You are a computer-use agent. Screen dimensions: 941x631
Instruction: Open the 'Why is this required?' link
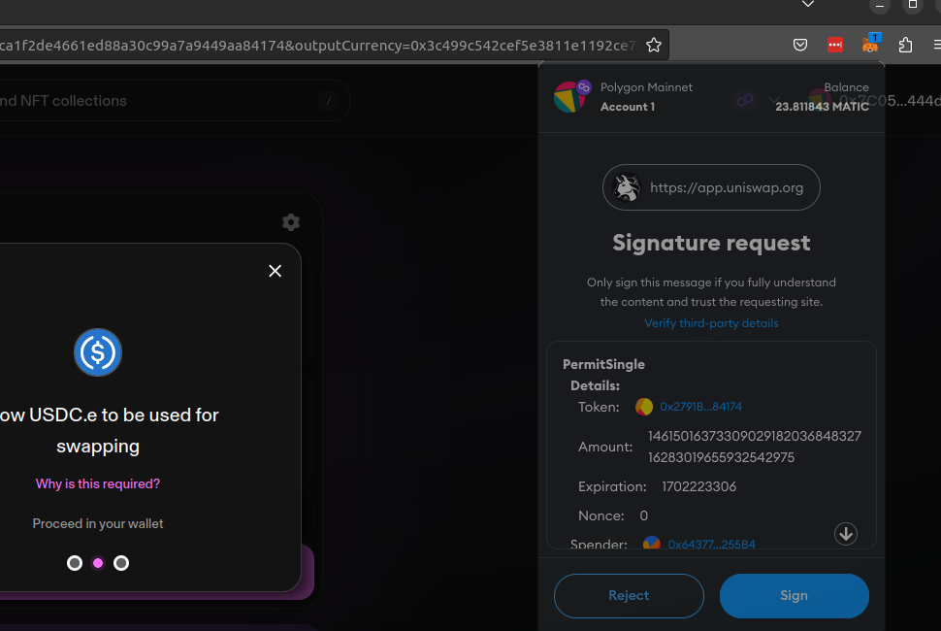click(x=98, y=483)
